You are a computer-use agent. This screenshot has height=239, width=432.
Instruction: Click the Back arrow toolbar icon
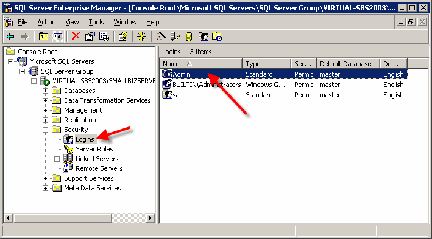coord(10,36)
